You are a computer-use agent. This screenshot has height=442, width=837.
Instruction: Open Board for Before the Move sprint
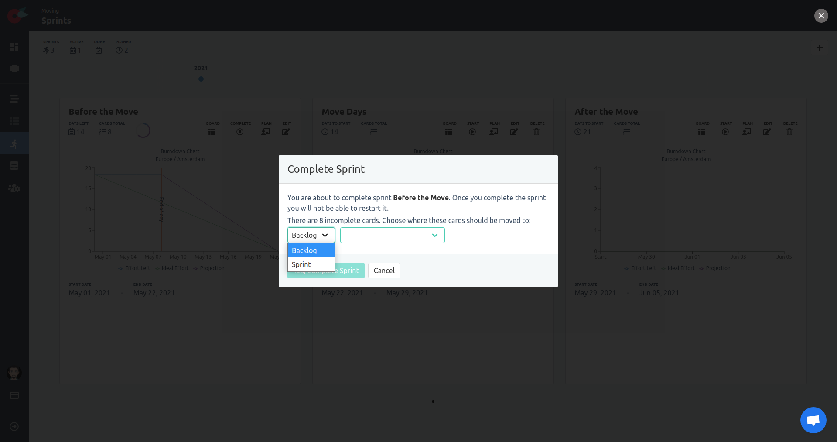pyautogui.click(x=212, y=132)
